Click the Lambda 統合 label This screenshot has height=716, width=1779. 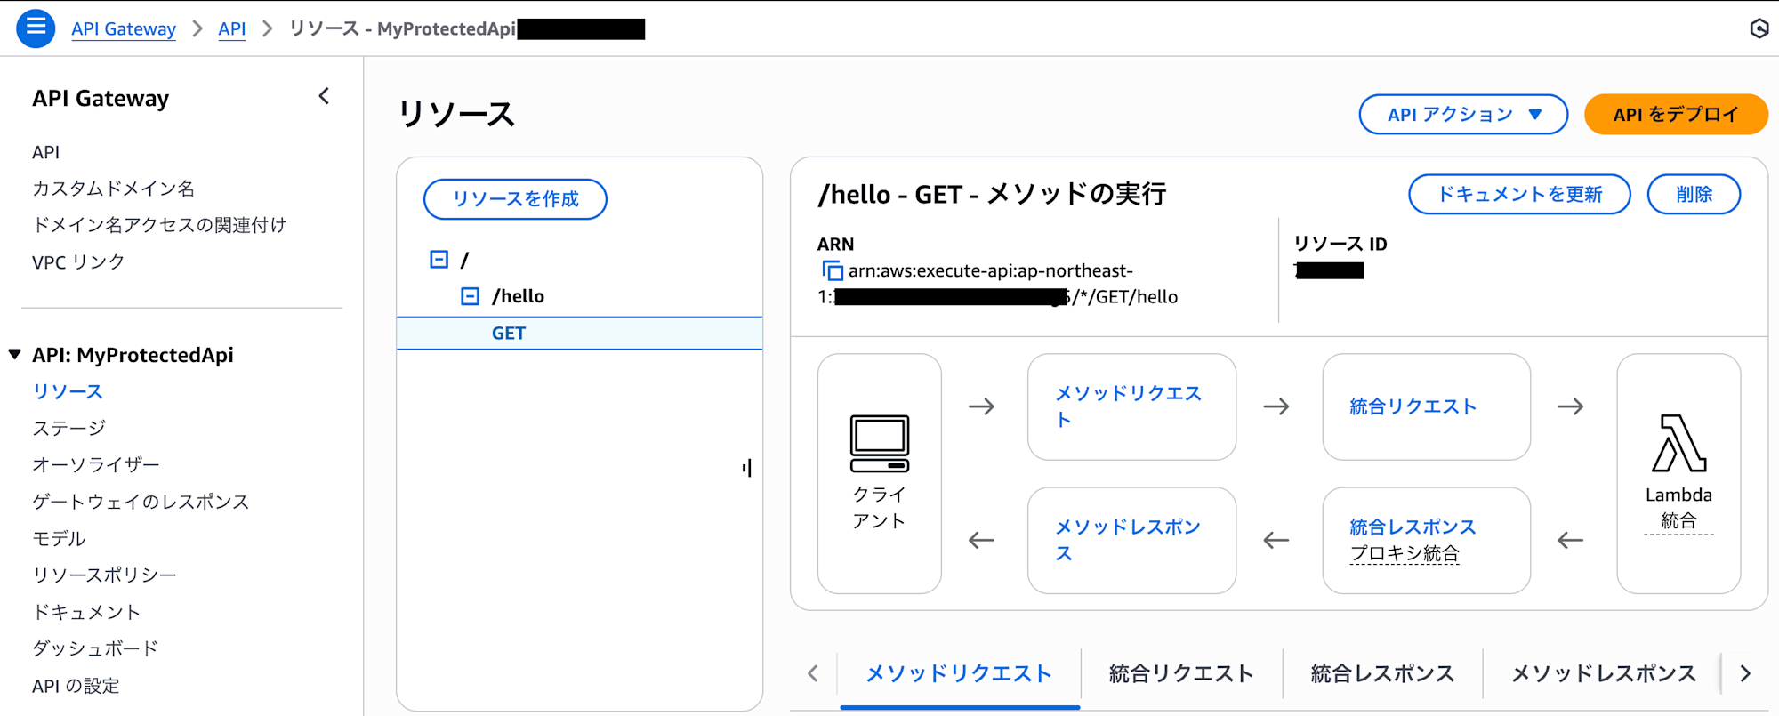tap(1678, 507)
